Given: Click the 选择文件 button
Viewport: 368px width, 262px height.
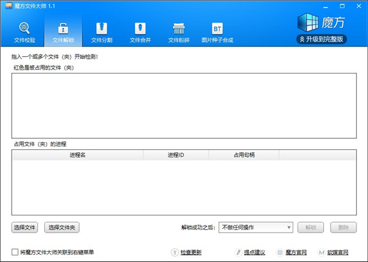Looking at the screenshot, I should point(25,228).
